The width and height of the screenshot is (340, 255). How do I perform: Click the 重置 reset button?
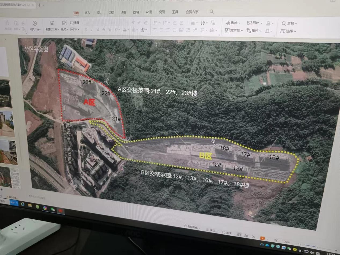tap(75, 23)
